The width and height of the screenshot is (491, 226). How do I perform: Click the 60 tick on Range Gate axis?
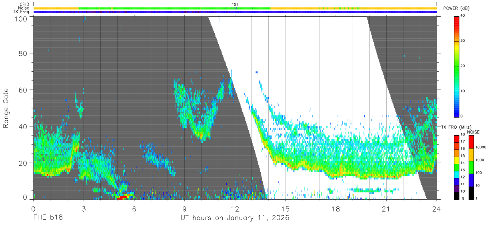[23, 90]
